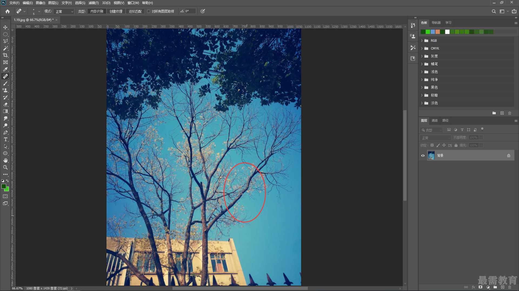This screenshot has width=519, height=291.
Task: Open the search magnifier in options bar
Action: (x=494, y=11)
